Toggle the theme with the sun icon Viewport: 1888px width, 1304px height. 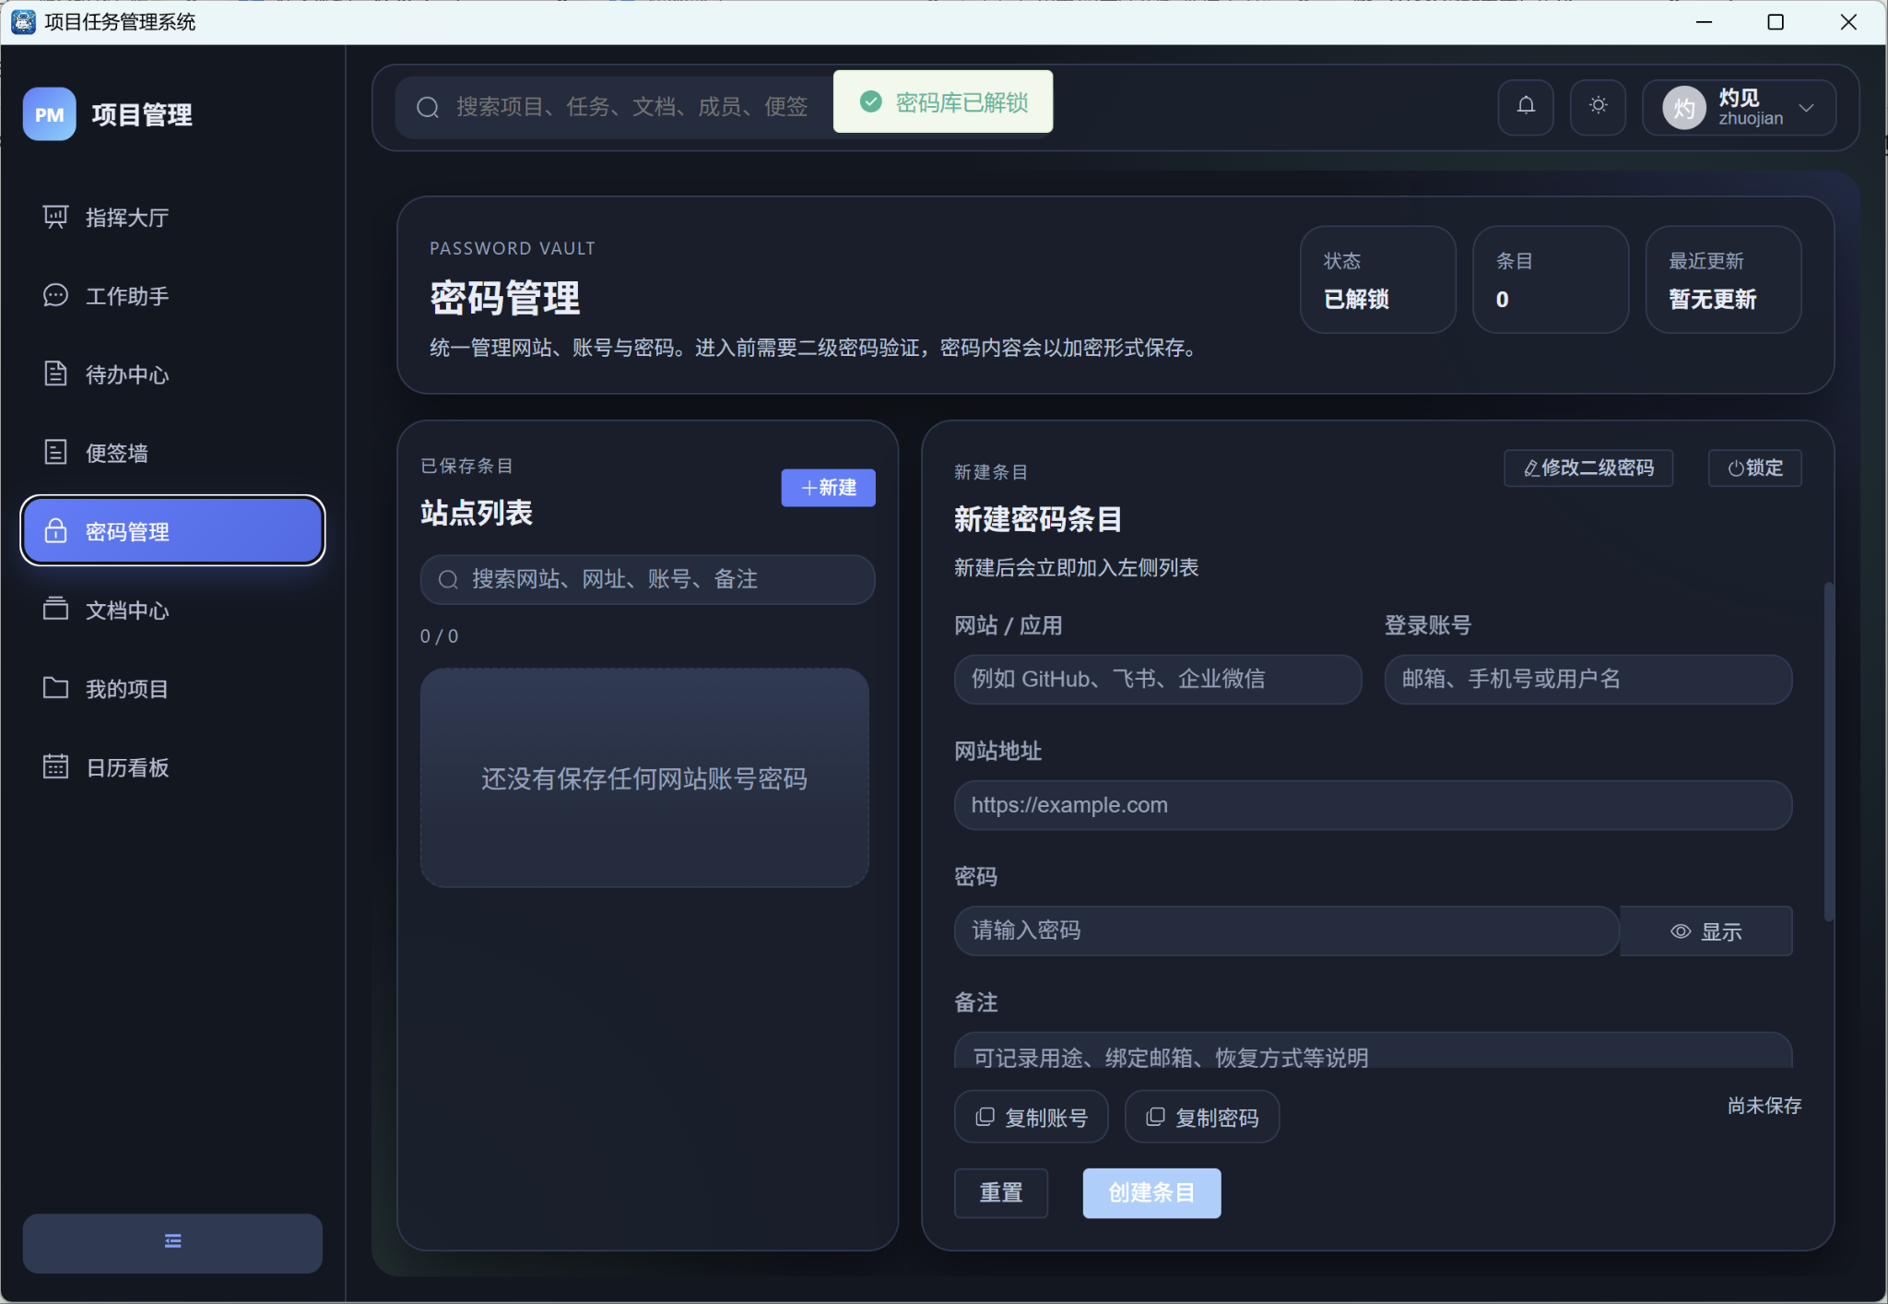(x=1598, y=107)
